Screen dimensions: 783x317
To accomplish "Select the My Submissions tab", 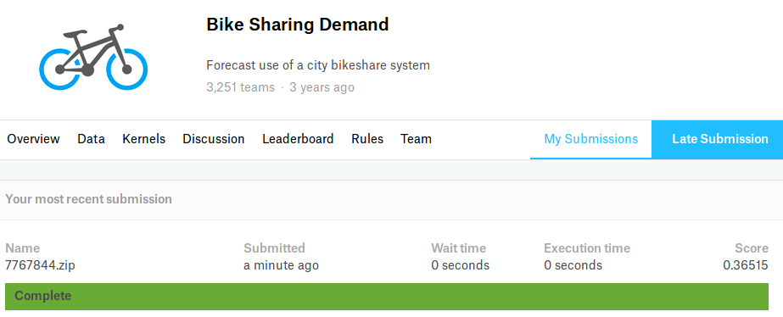I will (x=590, y=139).
